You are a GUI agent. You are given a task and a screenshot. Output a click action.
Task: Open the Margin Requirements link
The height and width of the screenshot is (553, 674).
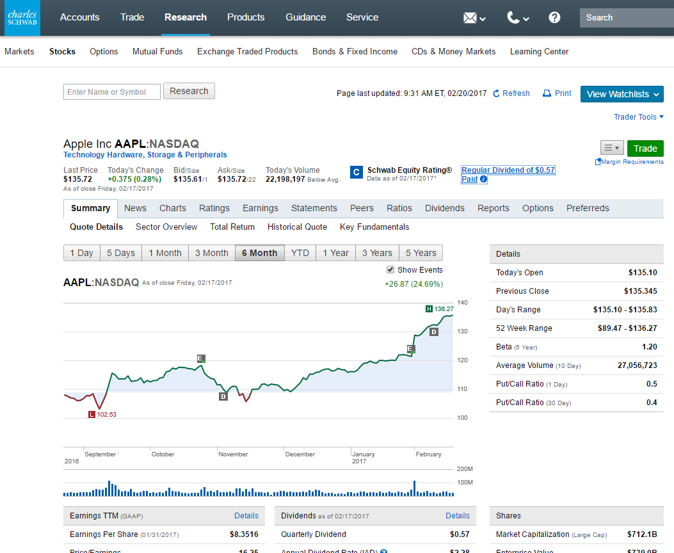point(629,161)
